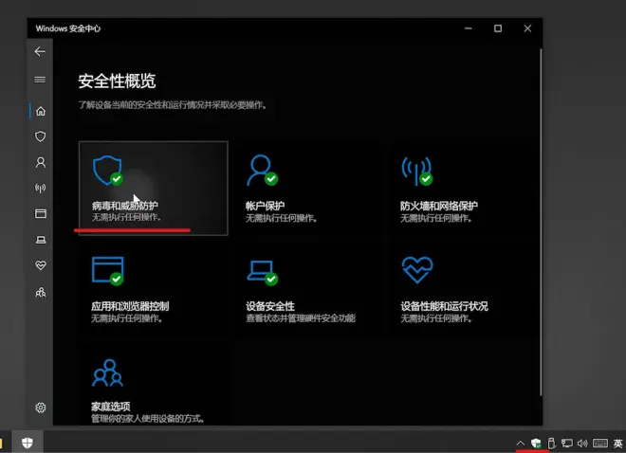Select the Home icon in sidebar
Screen dimensions: 626x453
[x=41, y=111]
